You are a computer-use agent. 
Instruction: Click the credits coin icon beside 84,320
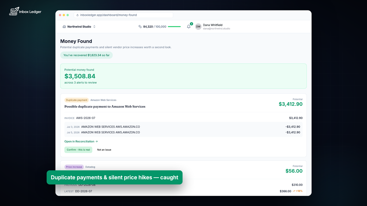pyautogui.click(x=140, y=27)
